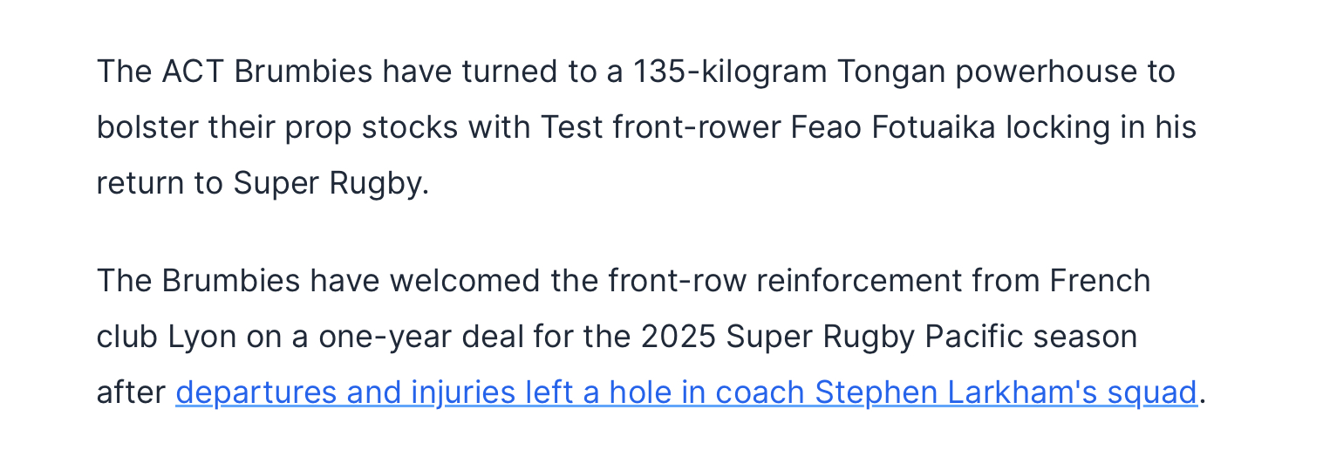Click "Super Rugby." ending the first paragraph

click(x=331, y=184)
